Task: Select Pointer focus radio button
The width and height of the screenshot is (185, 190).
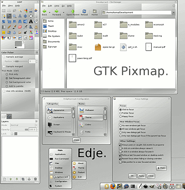Action: (120, 113)
